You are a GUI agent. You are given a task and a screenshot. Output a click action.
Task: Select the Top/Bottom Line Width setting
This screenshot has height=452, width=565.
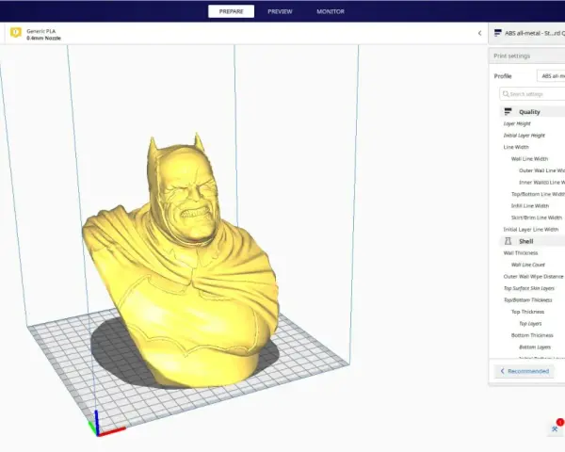(538, 194)
